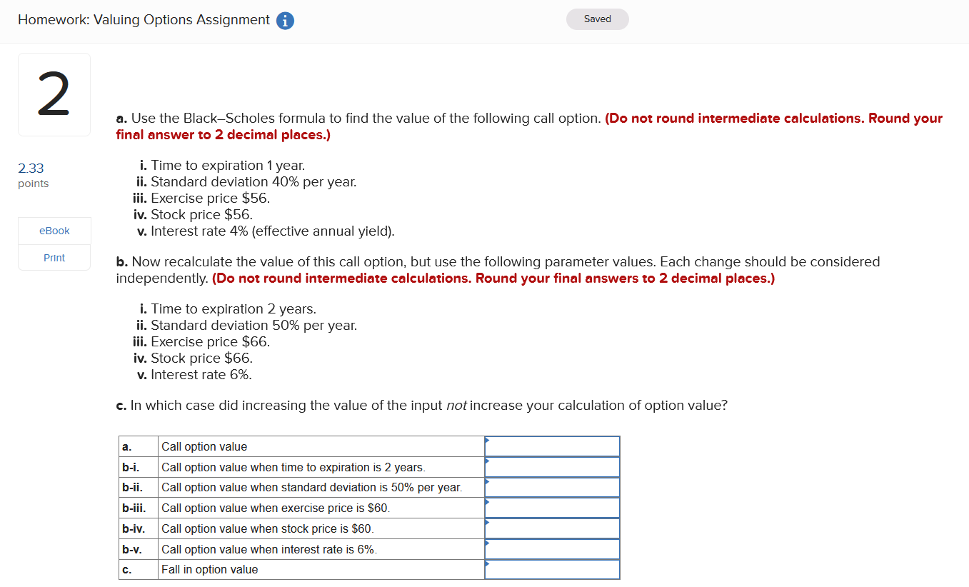This screenshot has height=587, width=969.
Task: Click the triangle marker in the part a answer cell
Action: coord(488,441)
